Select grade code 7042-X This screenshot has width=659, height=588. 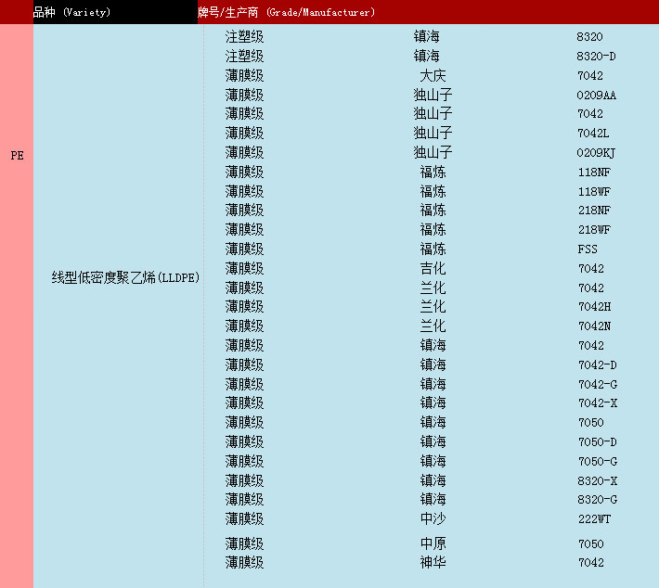pyautogui.click(x=598, y=403)
